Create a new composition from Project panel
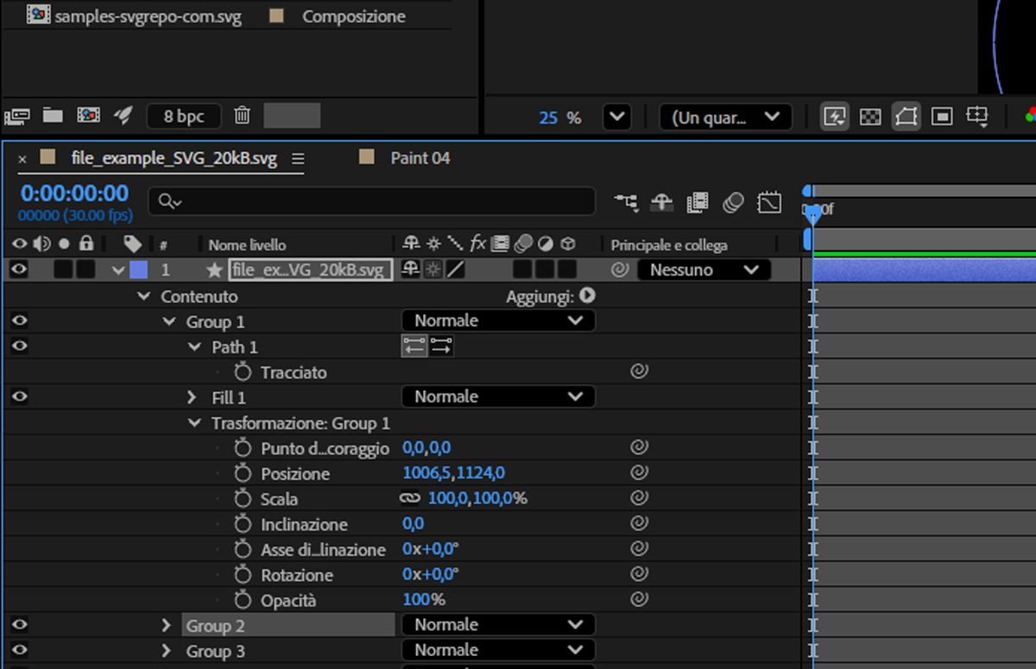Image resolution: width=1036 pixels, height=669 pixels. (88, 116)
